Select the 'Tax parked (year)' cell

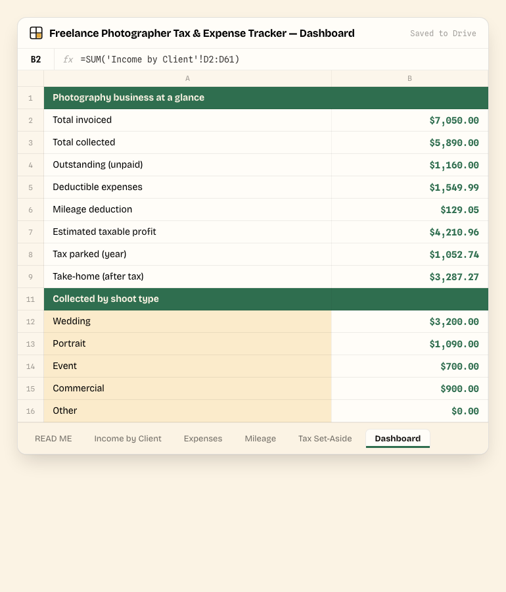point(188,254)
